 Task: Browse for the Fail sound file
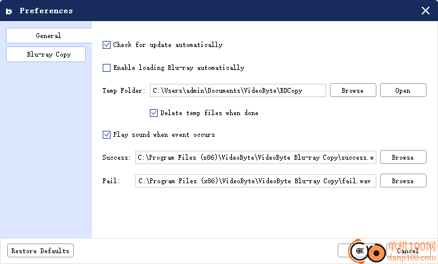403,181
